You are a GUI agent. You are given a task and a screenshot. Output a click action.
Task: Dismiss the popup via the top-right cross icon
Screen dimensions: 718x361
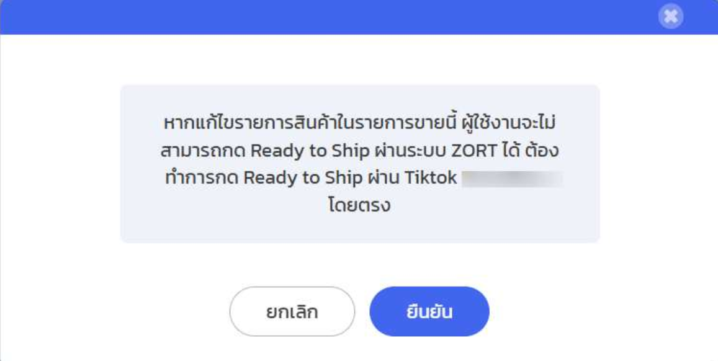coord(671,17)
